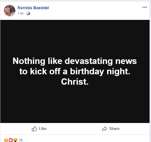Select the red heart love reaction

click(x=11, y=140)
